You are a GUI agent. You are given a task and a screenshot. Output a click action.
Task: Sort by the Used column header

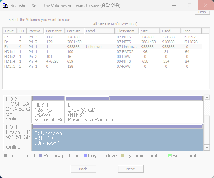(x=170, y=31)
